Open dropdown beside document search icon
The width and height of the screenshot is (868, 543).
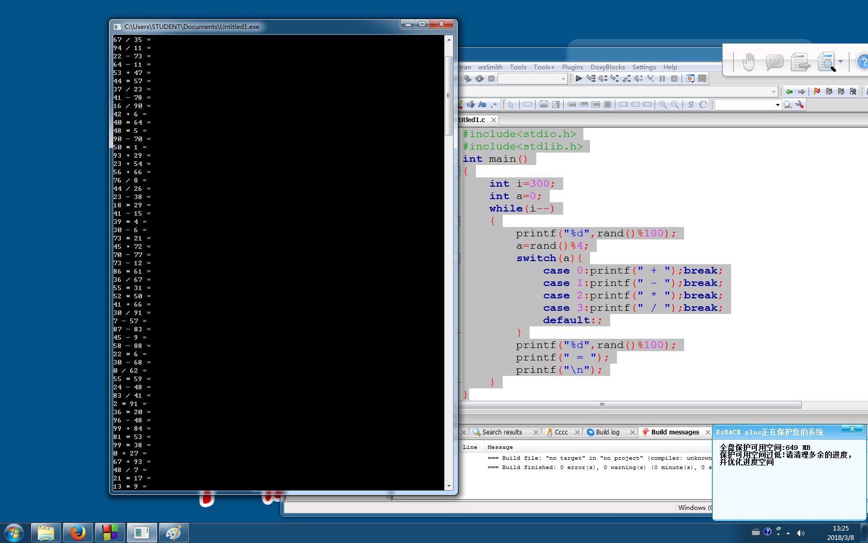(841, 62)
